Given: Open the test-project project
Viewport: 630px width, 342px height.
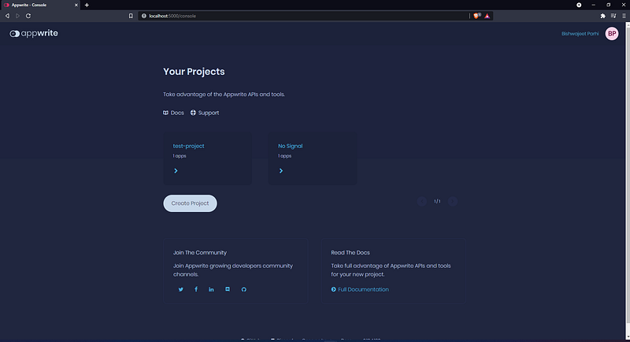Looking at the screenshot, I should 188,146.
